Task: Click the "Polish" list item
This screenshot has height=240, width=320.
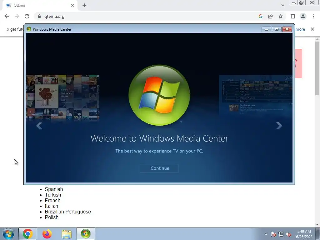Action: click(52, 217)
